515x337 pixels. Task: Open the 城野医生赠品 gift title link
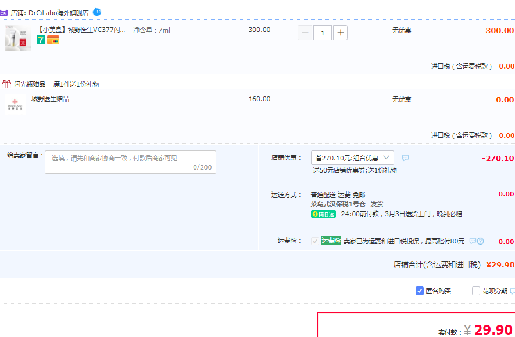click(x=50, y=99)
